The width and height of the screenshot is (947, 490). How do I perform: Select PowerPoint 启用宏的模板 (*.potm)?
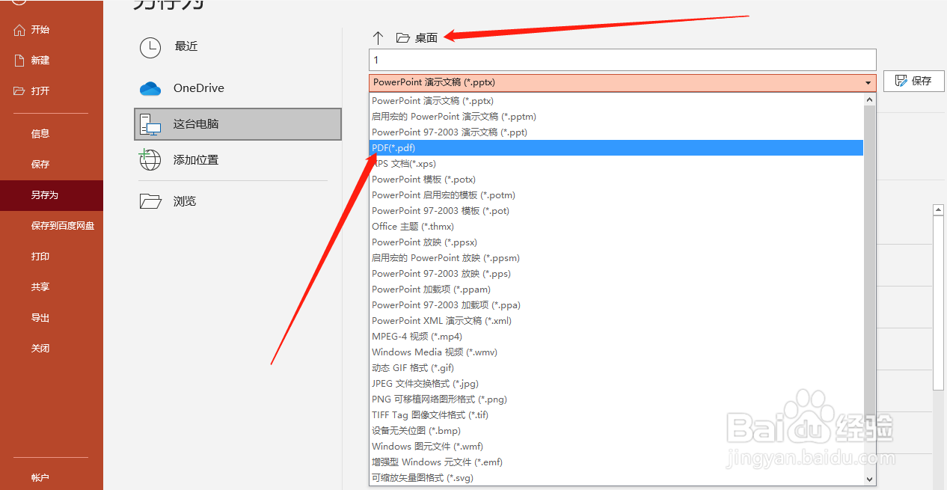(616, 195)
